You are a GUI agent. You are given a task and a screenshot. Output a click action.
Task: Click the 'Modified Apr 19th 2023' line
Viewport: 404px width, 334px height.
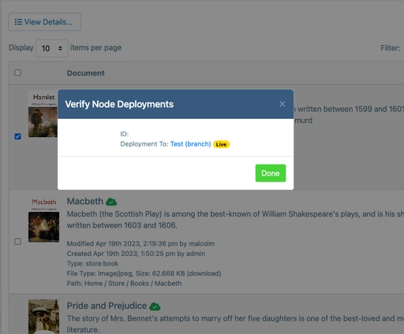click(140, 243)
